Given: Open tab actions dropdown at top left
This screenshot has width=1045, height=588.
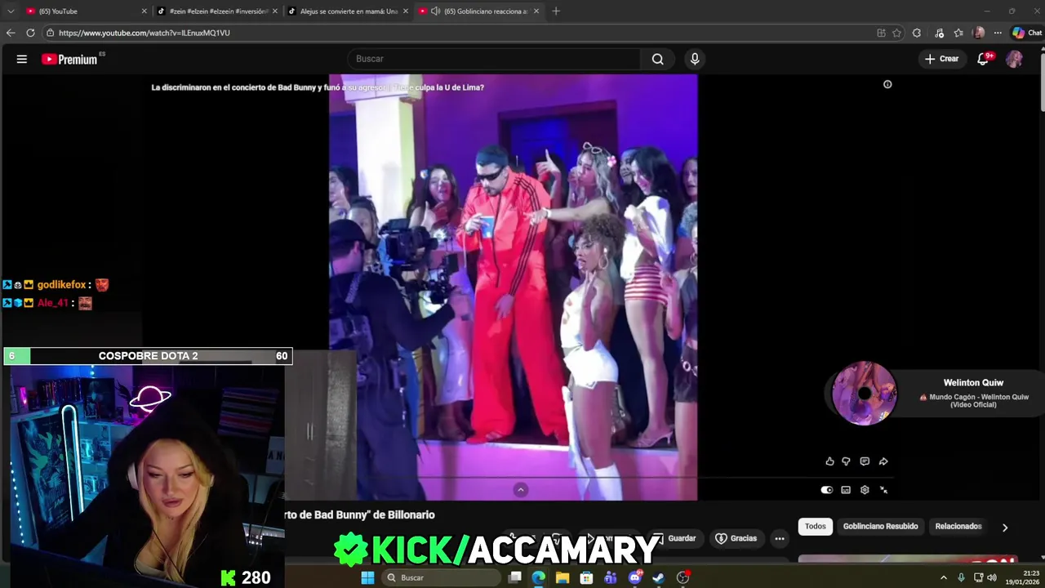Looking at the screenshot, I should pos(10,11).
